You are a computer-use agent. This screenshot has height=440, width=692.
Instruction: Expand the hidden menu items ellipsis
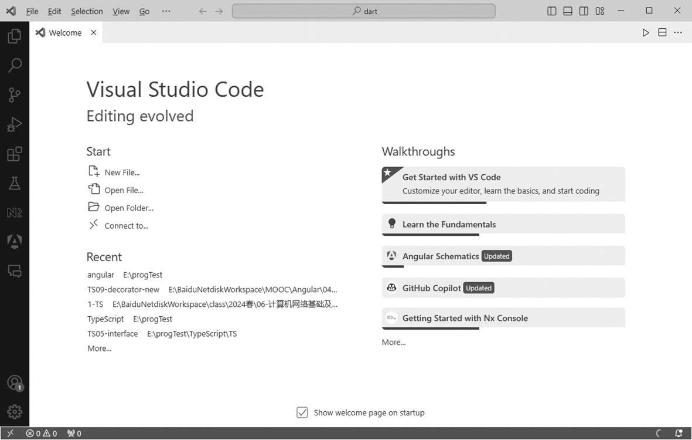(166, 11)
